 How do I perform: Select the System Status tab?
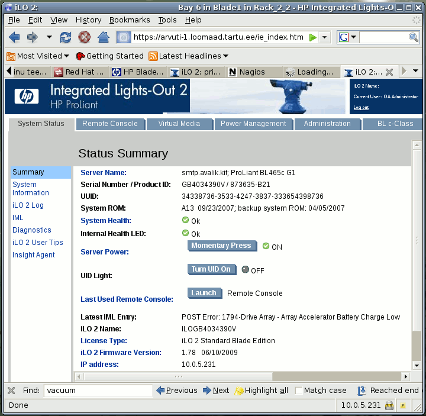click(41, 124)
